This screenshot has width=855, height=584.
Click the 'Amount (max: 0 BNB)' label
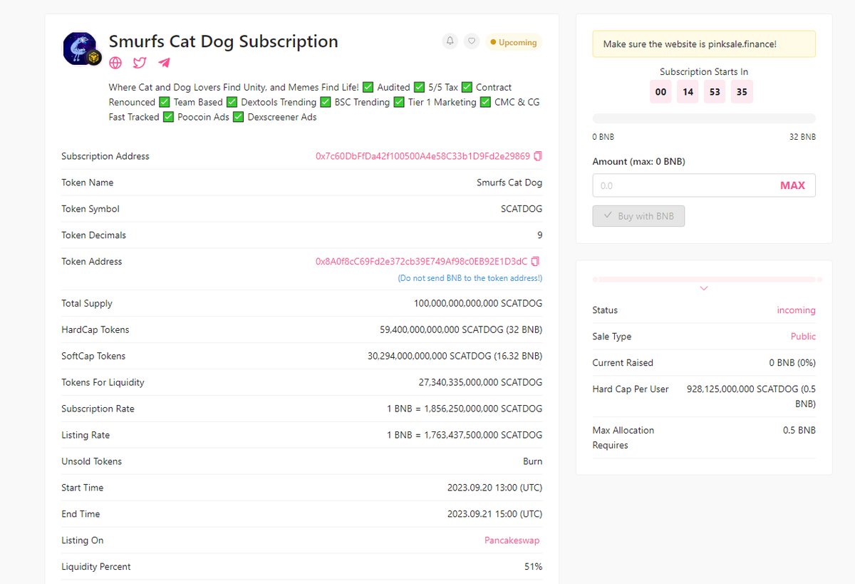pyautogui.click(x=638, y=162)
